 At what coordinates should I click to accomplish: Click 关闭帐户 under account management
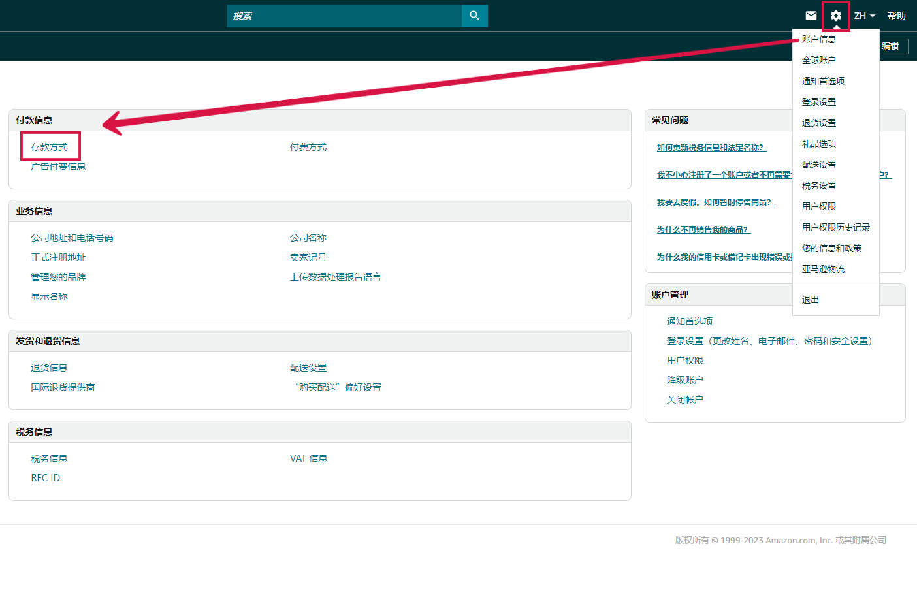(684, 400)
